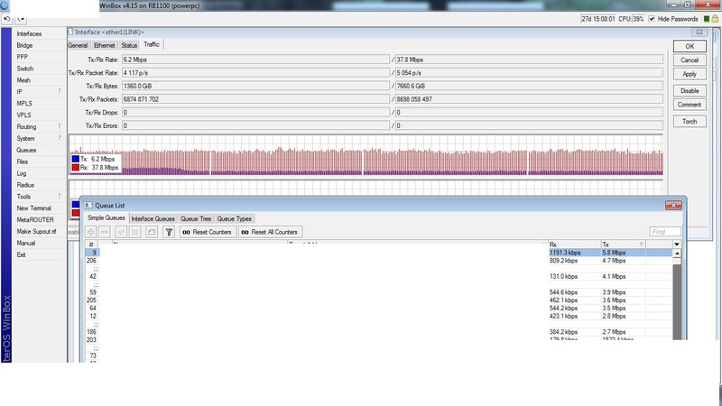This screenshot has height=406, width=722.
Task: Click the OK button
Action: (x=690, y=46)
